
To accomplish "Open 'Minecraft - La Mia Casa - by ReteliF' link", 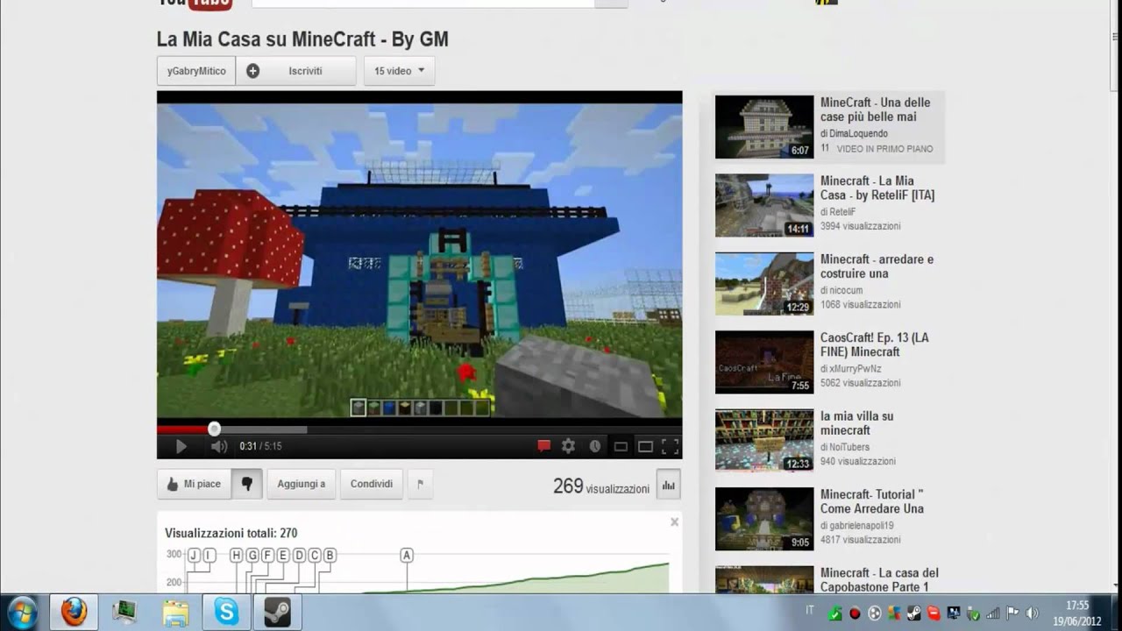I will [x=877, y=188].
